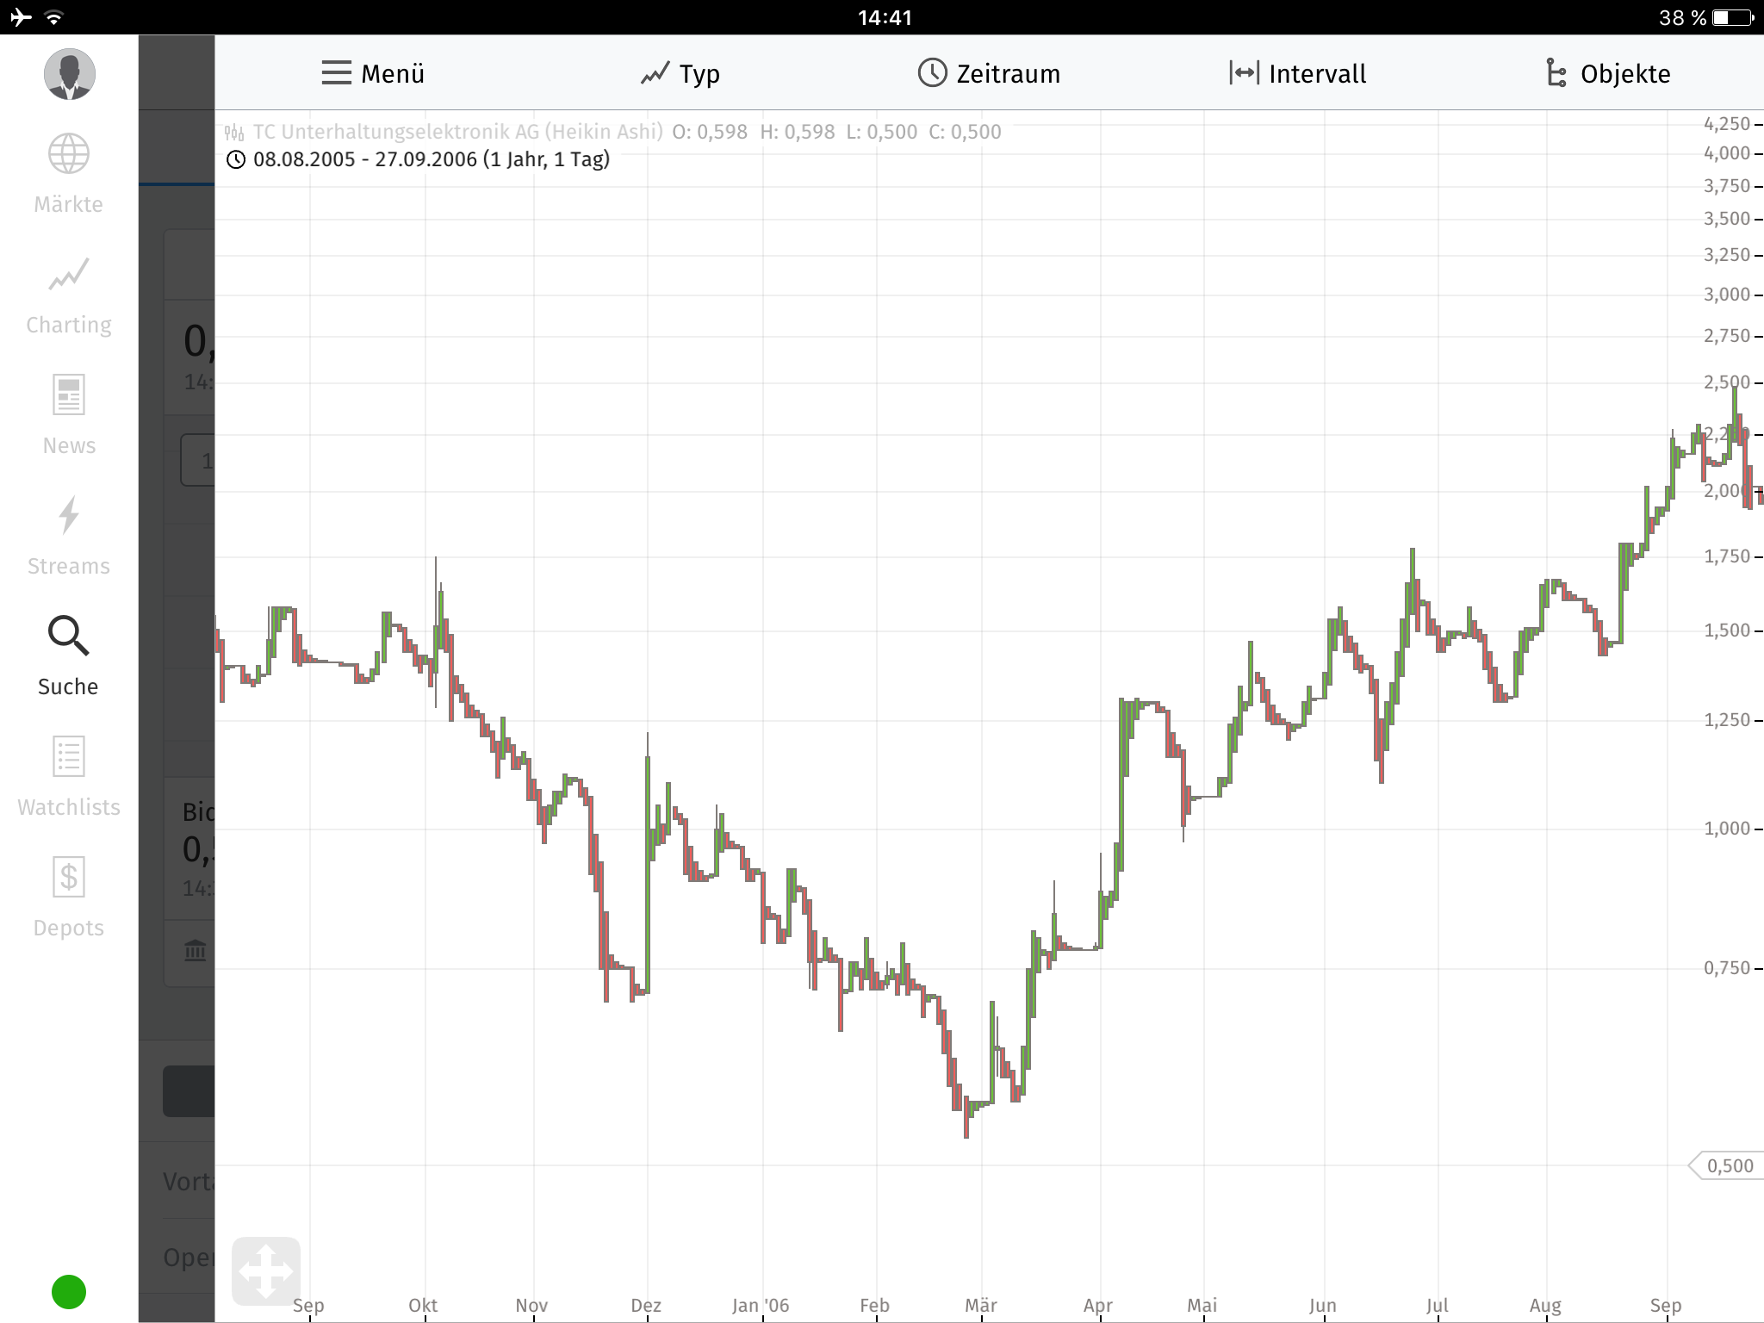
Task: Open the Typ chart type selector
Action: coord(680,74)
